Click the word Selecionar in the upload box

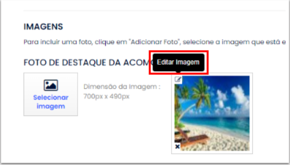(51, 97)
